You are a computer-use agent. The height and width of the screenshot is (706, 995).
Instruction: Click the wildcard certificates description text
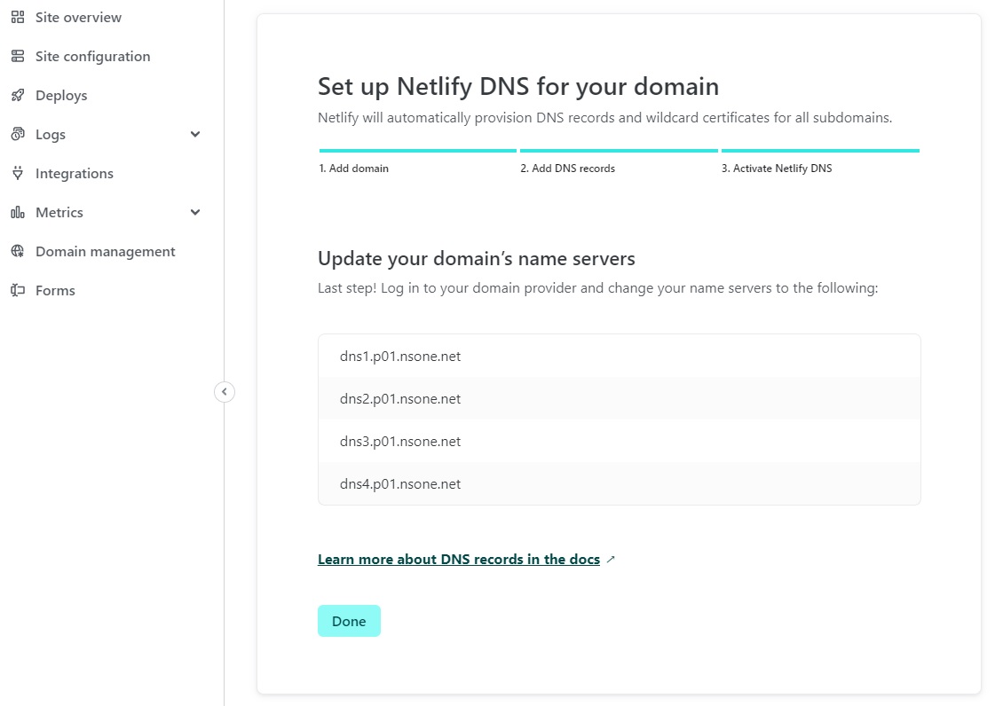[604, 118]
